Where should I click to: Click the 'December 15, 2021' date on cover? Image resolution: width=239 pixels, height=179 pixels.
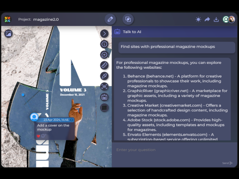tap(72, 95)
